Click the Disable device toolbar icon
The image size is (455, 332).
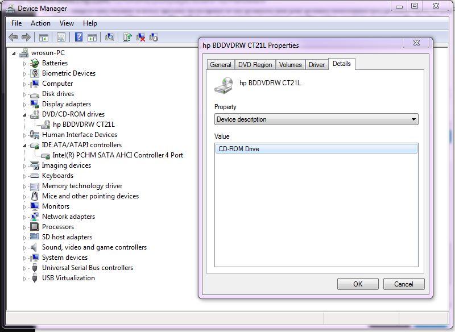tap(154, 37)
